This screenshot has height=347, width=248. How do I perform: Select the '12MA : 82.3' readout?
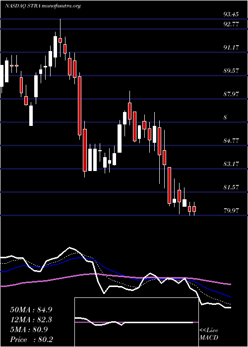point(31,320)
